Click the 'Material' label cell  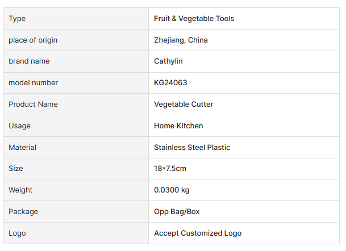tap(22, 148)
